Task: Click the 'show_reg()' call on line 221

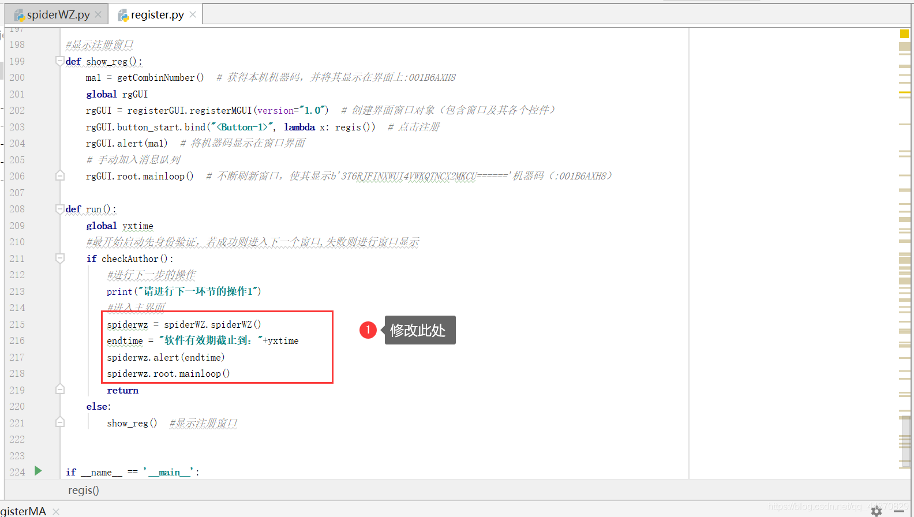Action: coord(132,423)
